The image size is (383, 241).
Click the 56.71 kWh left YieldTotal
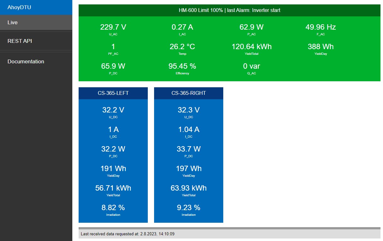click(x=113, y=188)
